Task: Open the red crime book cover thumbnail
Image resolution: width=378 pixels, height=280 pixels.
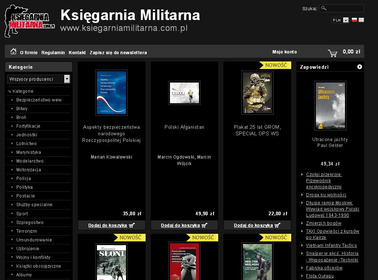Action: point(184,261)
